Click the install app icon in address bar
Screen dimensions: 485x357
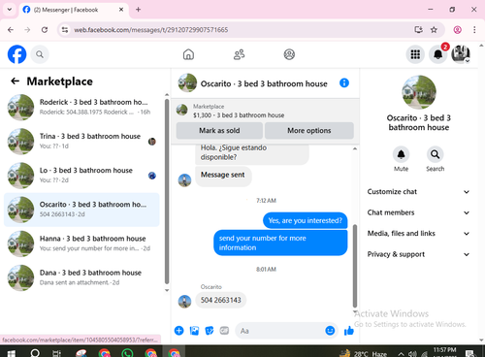[418, 30]
